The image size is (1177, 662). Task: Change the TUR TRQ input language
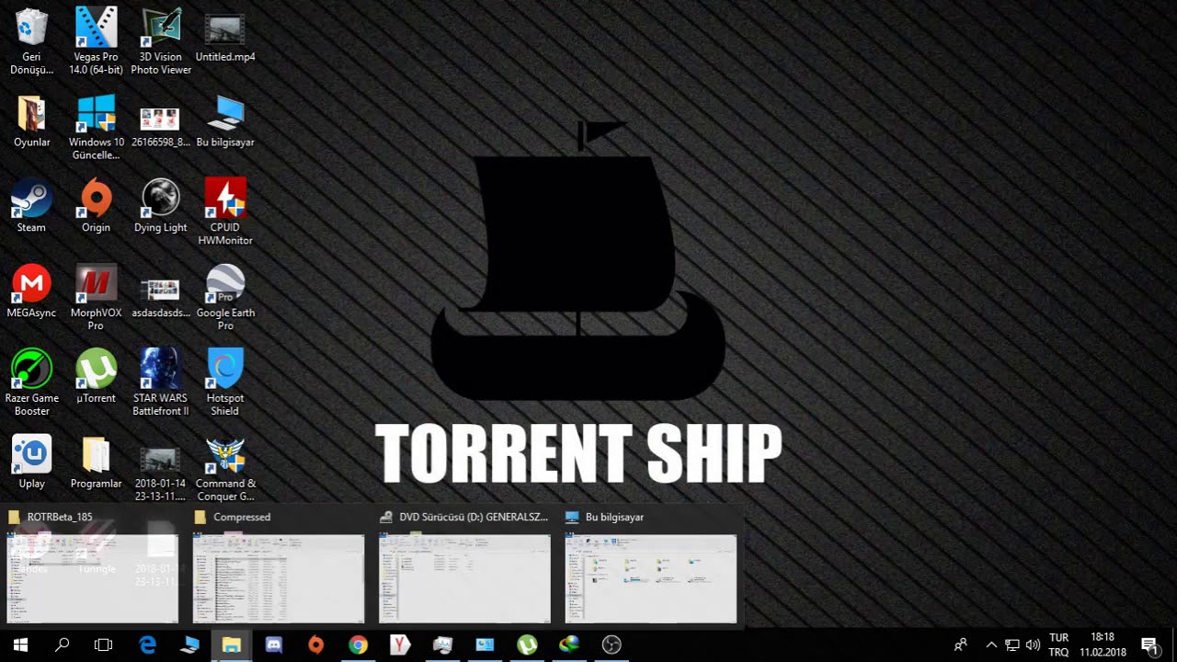[x=1058, y=645]
